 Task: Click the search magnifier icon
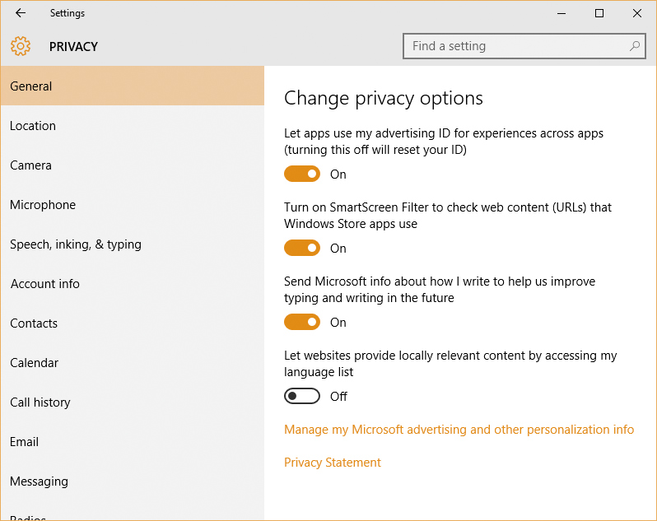pyautogui.click(x=635, y=46)
